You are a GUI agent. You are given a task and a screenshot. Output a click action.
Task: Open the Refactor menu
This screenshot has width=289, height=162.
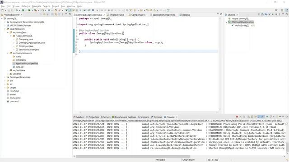pos(26,6)
